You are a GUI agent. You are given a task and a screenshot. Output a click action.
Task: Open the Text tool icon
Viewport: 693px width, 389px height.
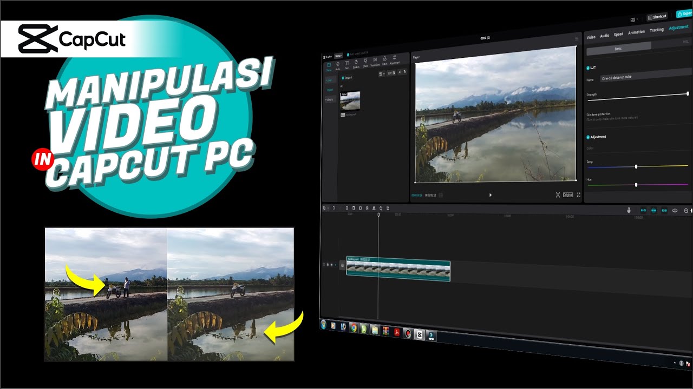coord(347,63)
